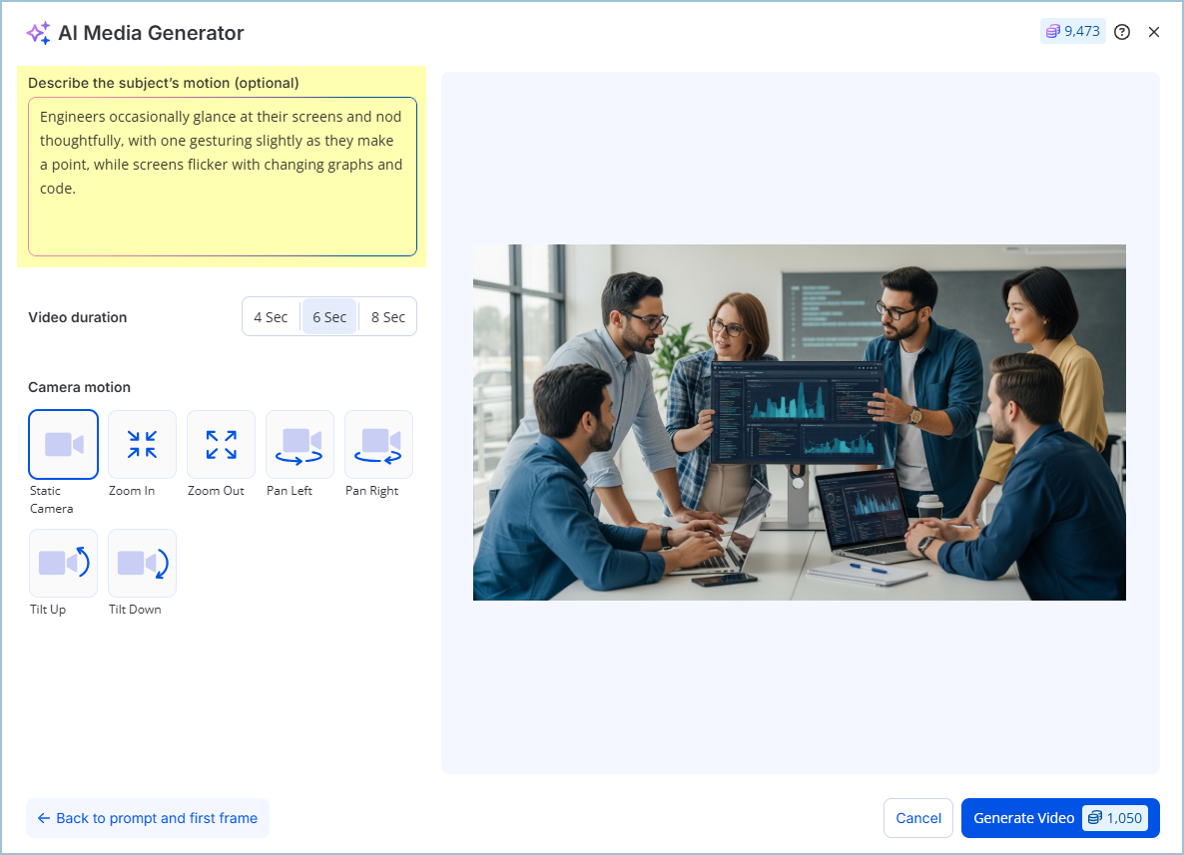
Task: Choose the Tilt Up camera motion
Action: pyautogui.click(x=63, y=564)
